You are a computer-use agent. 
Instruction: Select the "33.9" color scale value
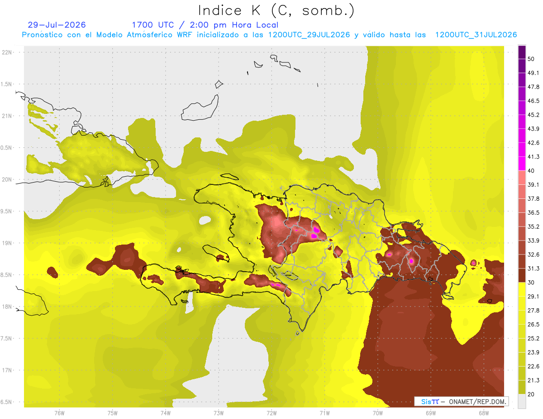(x=533, y=240)
